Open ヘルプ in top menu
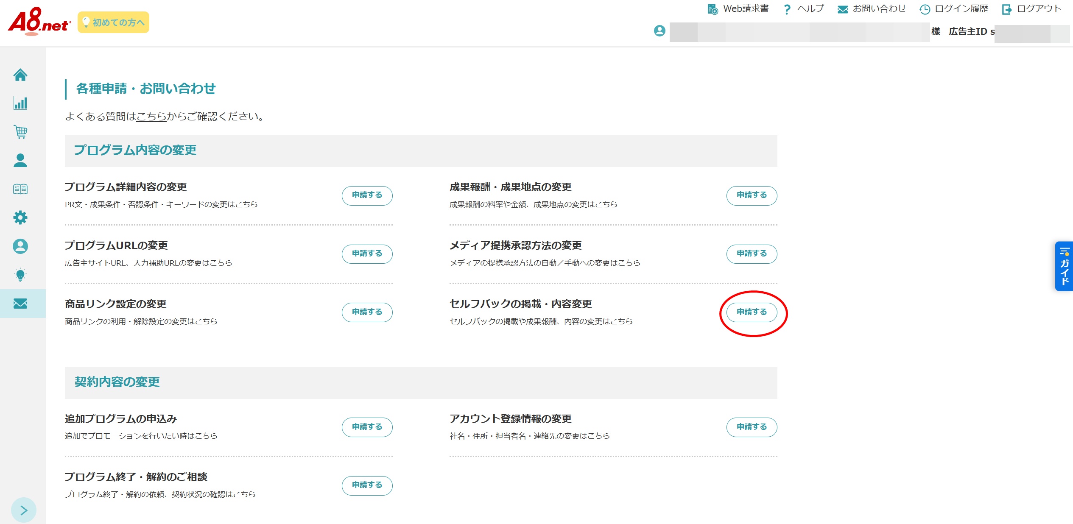This screenshot has height=524, width=1073. click(x=803, y=9)
